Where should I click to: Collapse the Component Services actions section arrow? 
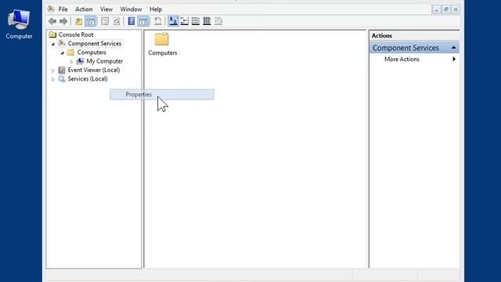click(453, 48)
